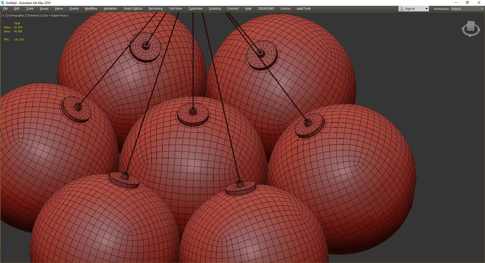Open the viewport general menu labeled [+]
Image resolution: width=485 pixels, height=263 pixels.
click(x=4, y=15)
